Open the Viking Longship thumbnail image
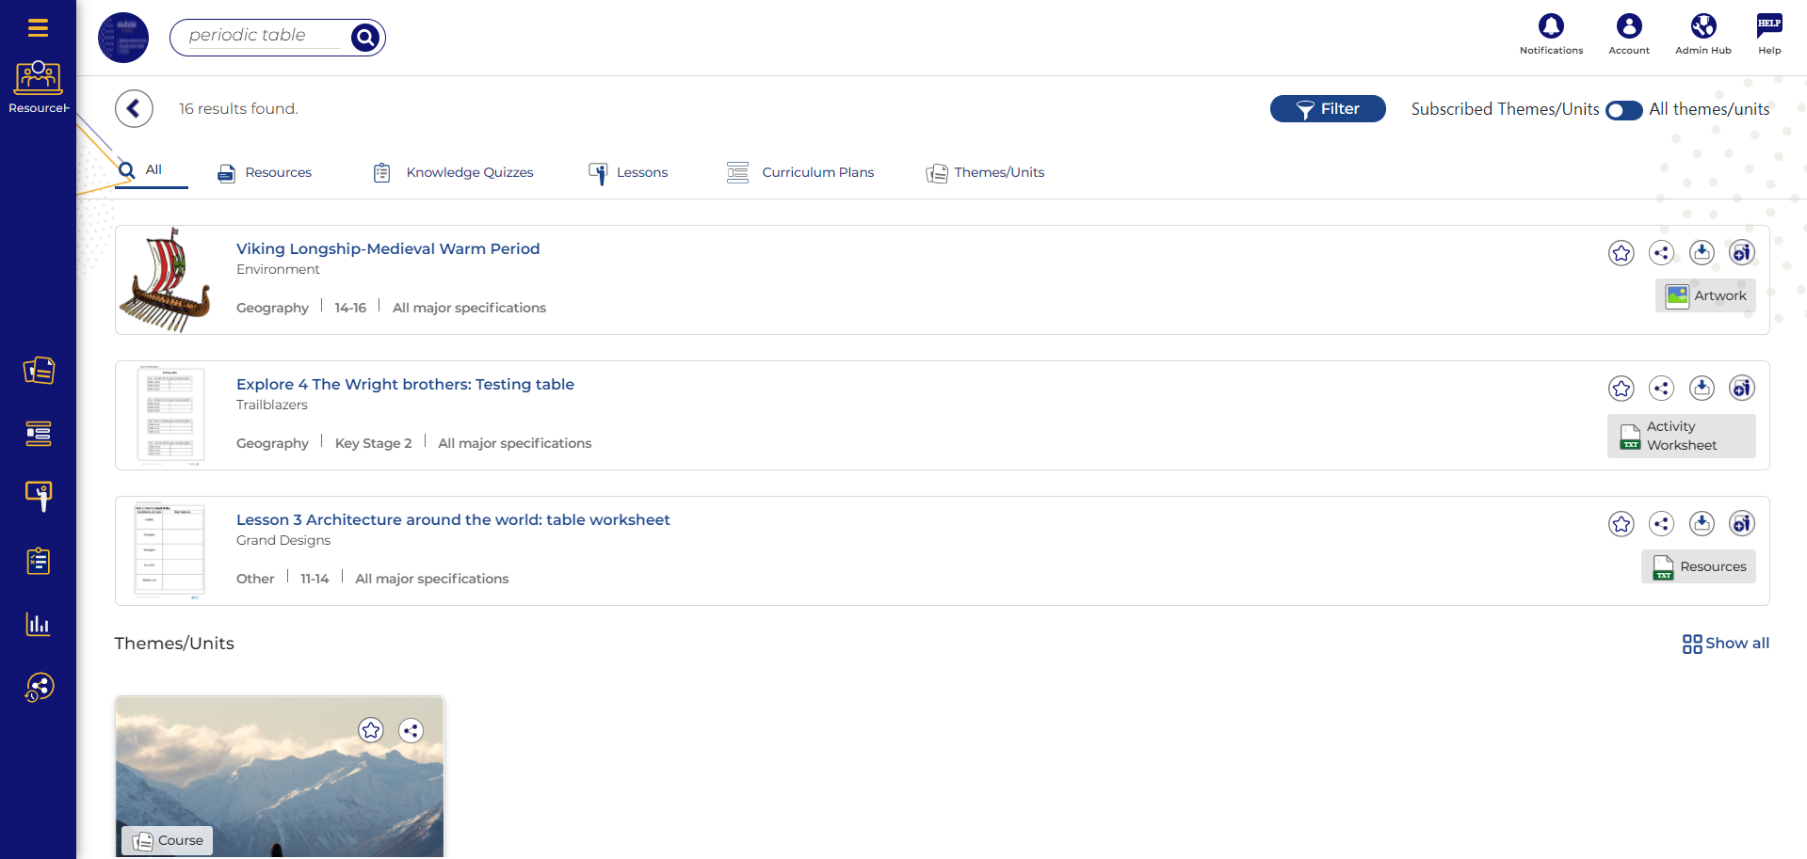 pos(166,280)
